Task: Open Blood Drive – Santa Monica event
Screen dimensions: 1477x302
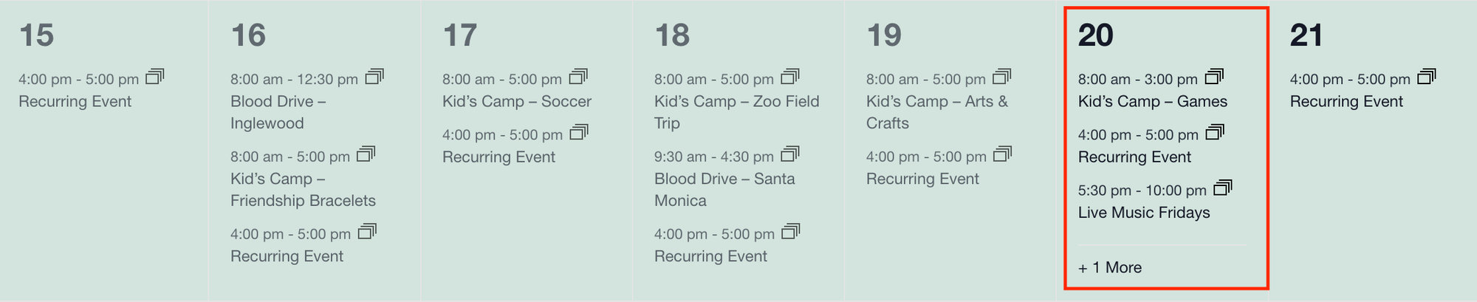Action: click(724, 190)
